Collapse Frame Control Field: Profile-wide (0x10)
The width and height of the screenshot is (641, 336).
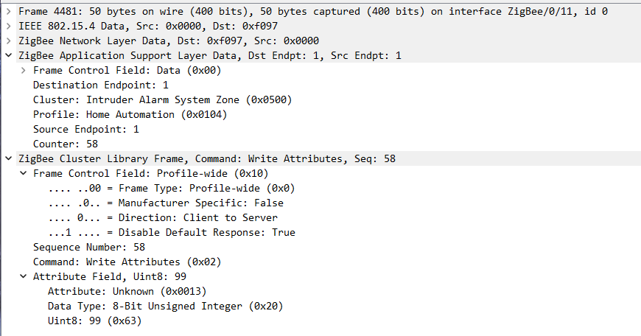point(24,174)
